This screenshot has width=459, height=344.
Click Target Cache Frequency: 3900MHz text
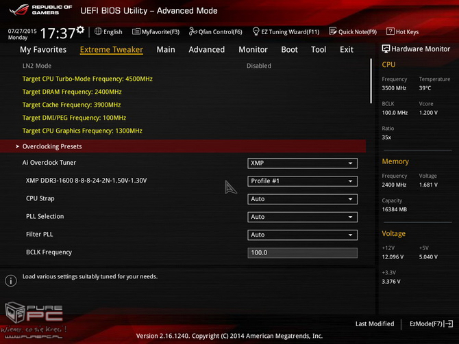(x=71, y=105)
